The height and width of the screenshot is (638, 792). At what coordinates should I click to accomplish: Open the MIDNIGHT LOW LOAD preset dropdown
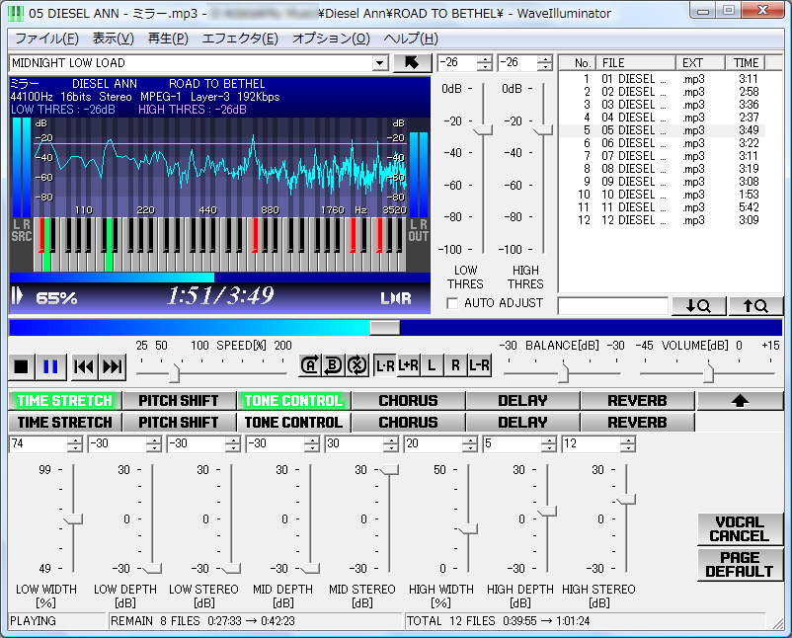coord(379,61)
